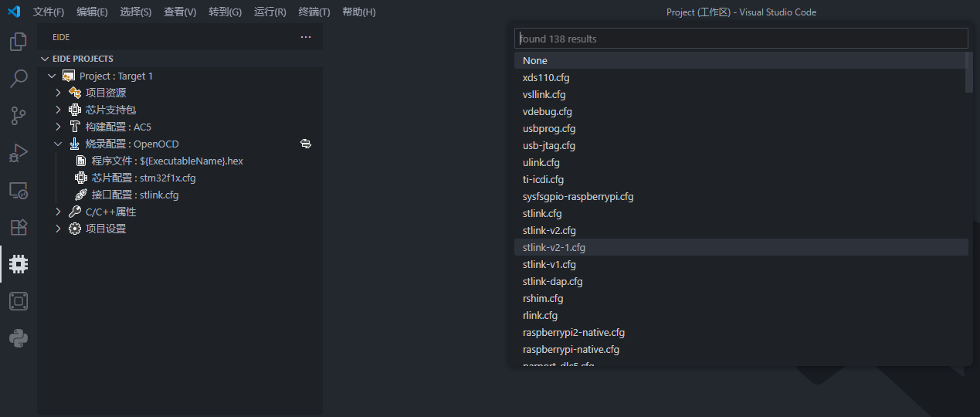The width and height of the screenshot is (980, 417).
Task: Choose vdebug.cfg in the list
Action: click(740, 111)
